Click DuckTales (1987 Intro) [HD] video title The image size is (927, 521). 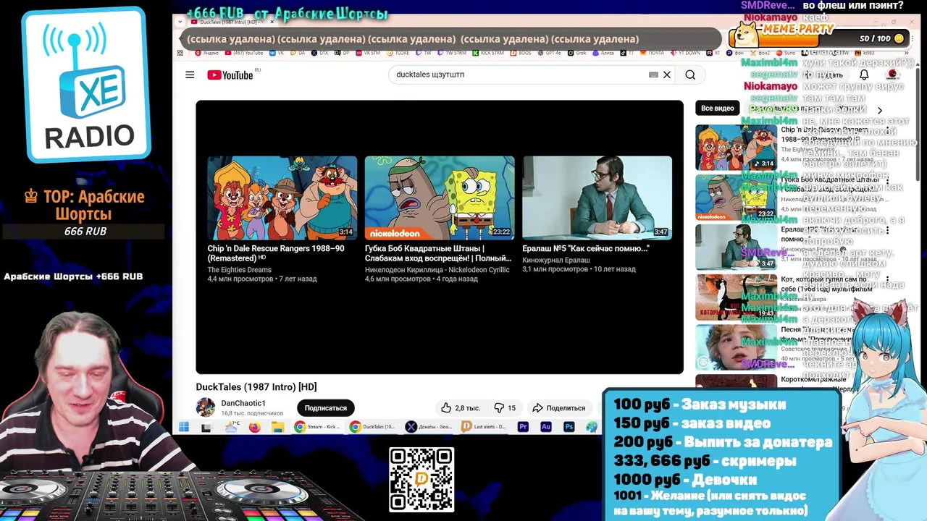click(256, 387)
